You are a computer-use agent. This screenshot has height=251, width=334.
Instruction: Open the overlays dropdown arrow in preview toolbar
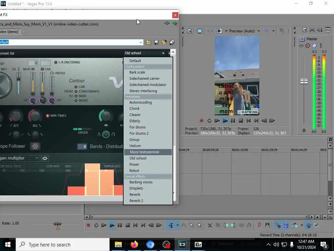273,31
